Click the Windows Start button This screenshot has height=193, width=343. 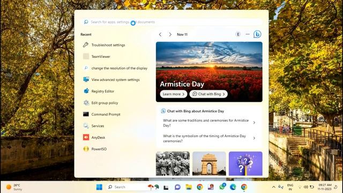tap(99, 187)
